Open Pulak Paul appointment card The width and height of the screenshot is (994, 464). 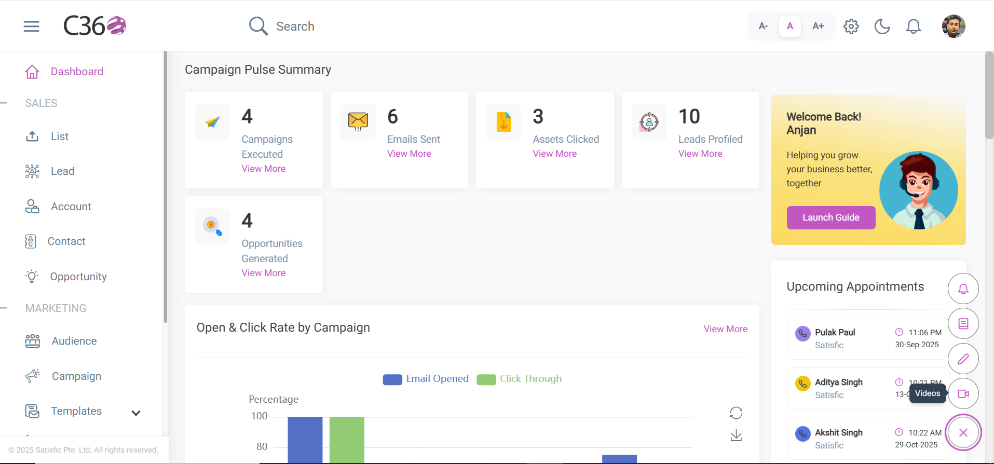[x=868, y=338]
